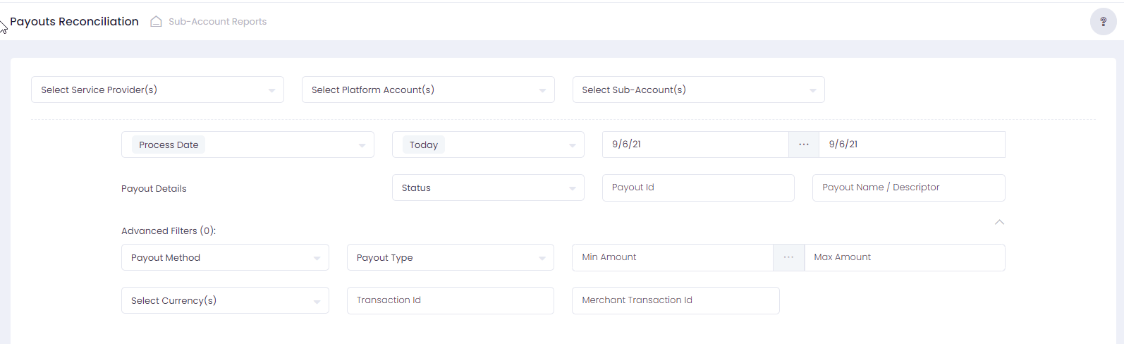Click the Transaction Id input field
Screen dimensions: 1124x344
pos(450,300)
